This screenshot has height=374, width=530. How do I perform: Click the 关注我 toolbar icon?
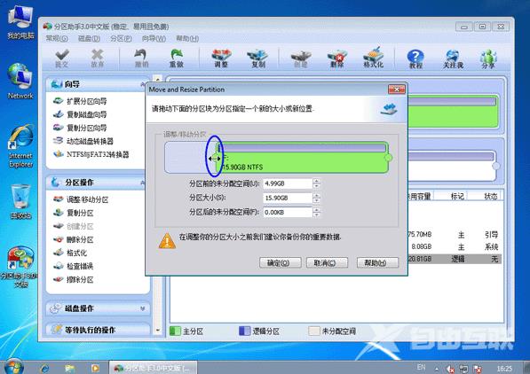[453, 58]
